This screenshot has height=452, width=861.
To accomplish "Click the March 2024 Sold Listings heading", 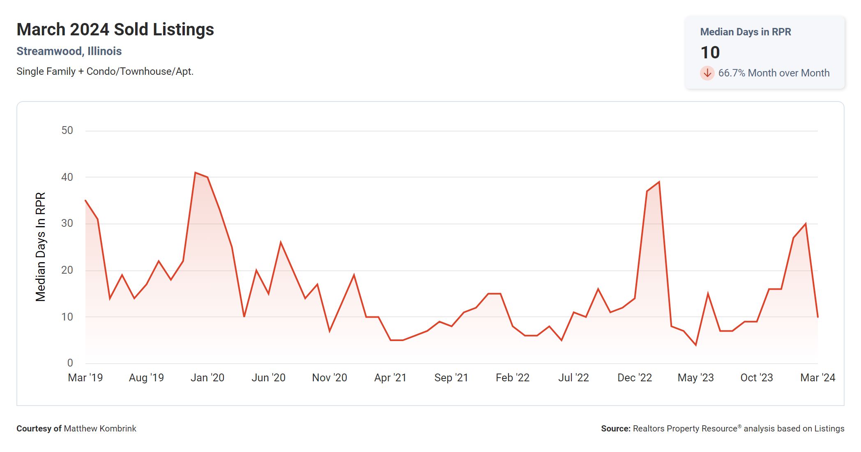I will (x=115, y=30).
